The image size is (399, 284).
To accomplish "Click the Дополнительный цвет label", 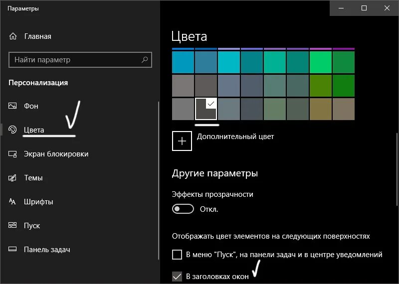I will [x=235, y=137].
